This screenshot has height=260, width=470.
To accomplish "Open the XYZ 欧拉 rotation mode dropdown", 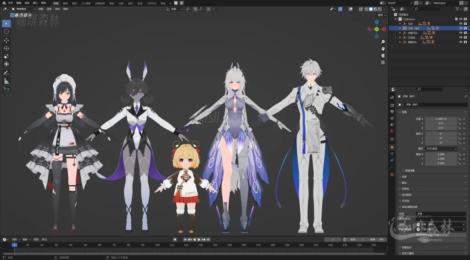I will click(441, 149).
